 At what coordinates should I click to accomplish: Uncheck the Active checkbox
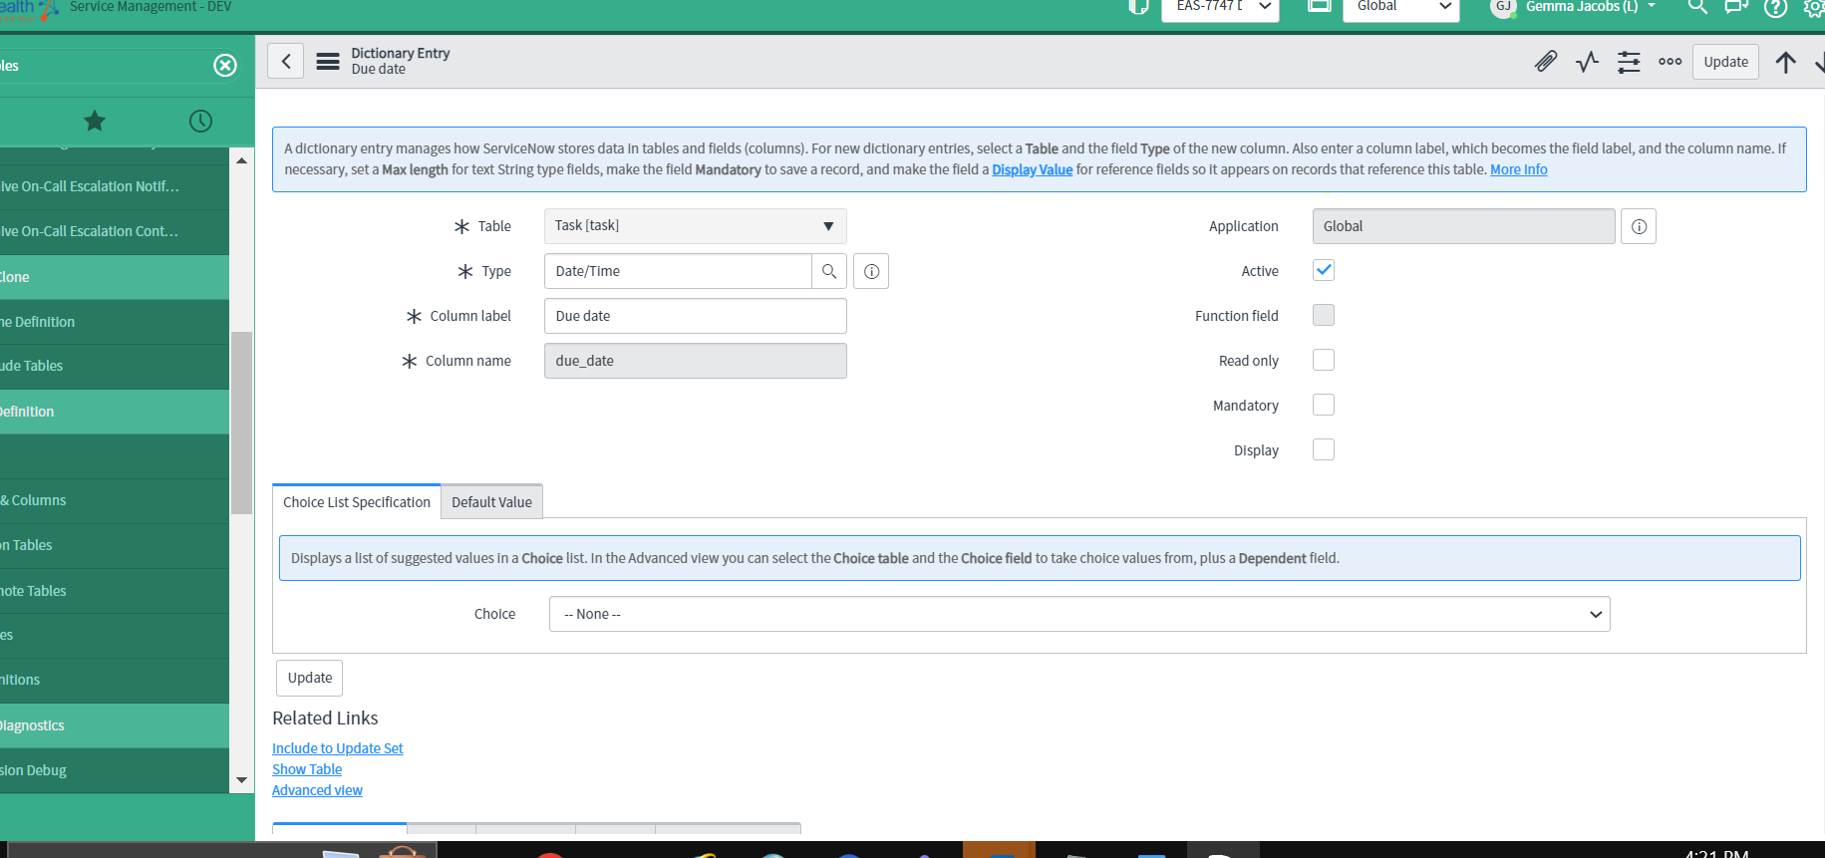coord(1324,270)
